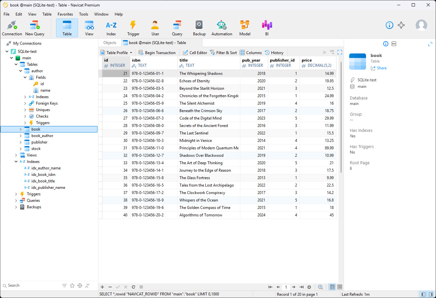The width and height of the screenshot is (436, 298).
Task: Expand the publisher table node
Action: coord(21,142)
